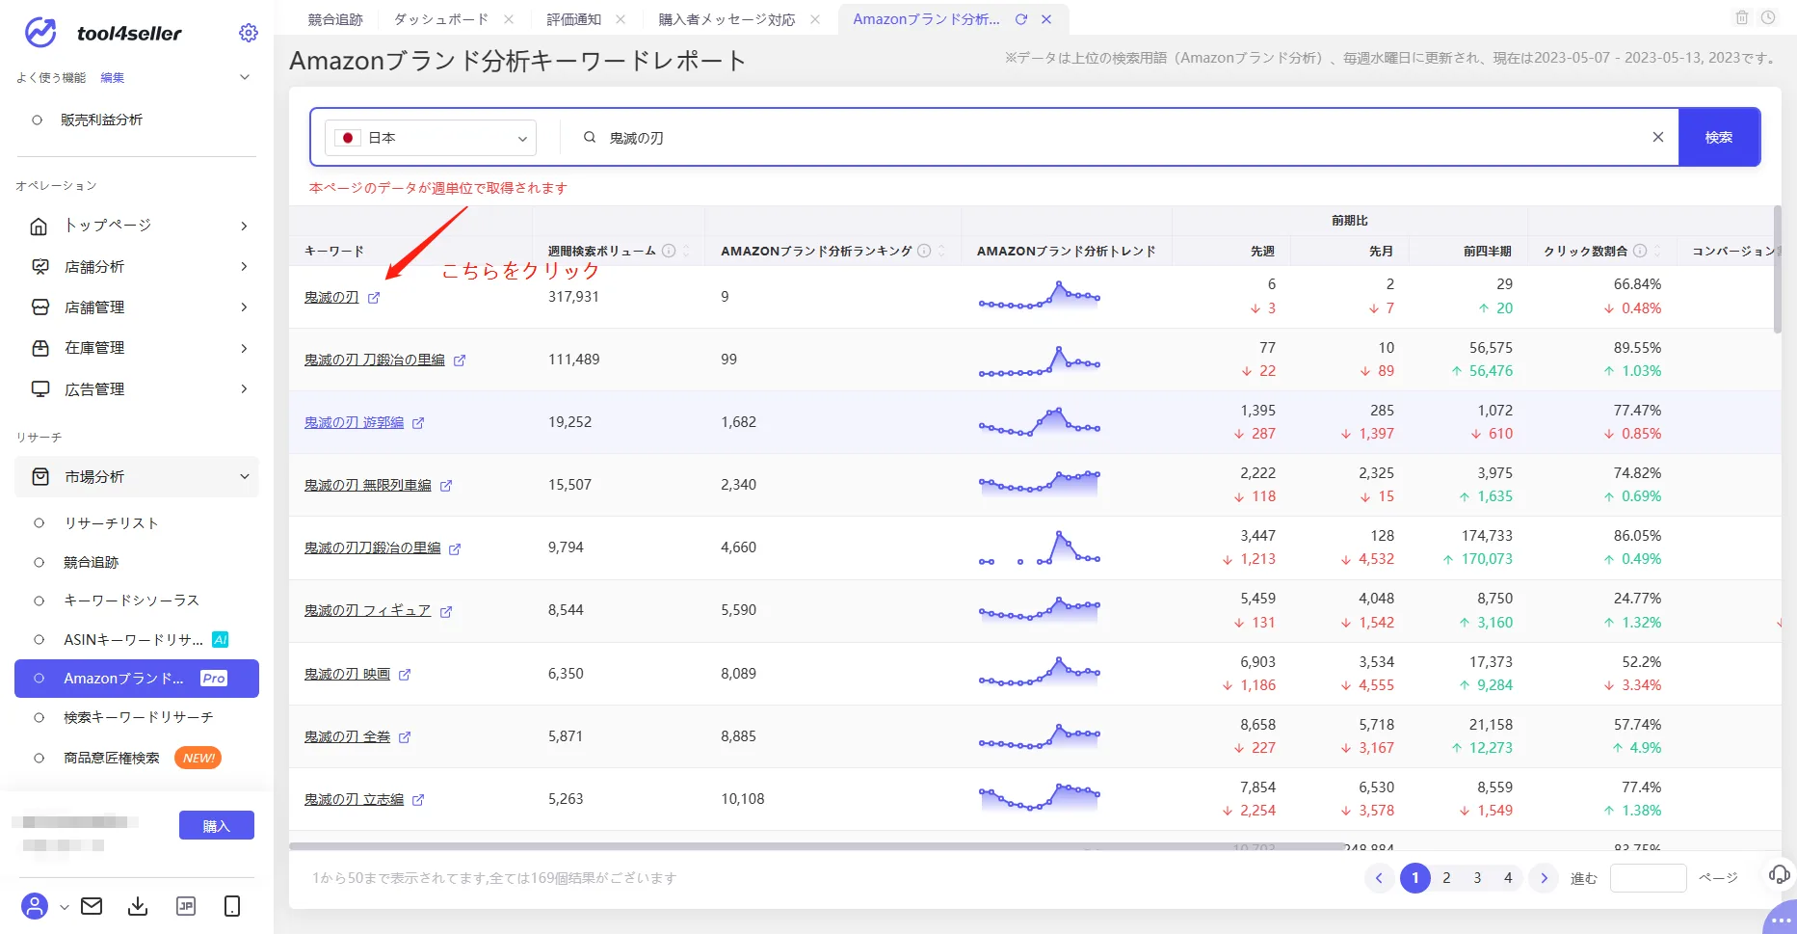Screen dimensions: 1797x934
Task: Open the 鬼滅の刃 全巻 keyword link
Action: coord(348,736)
